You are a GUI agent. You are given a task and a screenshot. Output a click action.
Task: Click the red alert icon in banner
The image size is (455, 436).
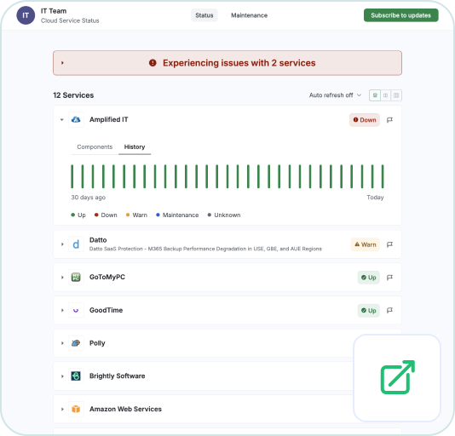pyautogui.click(x=153, y=63)
